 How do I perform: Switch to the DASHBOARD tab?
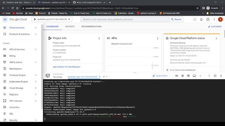[52, 27]
